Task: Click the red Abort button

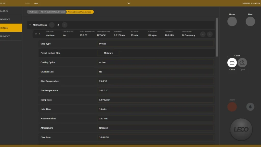Action: [x=232, y=107]
